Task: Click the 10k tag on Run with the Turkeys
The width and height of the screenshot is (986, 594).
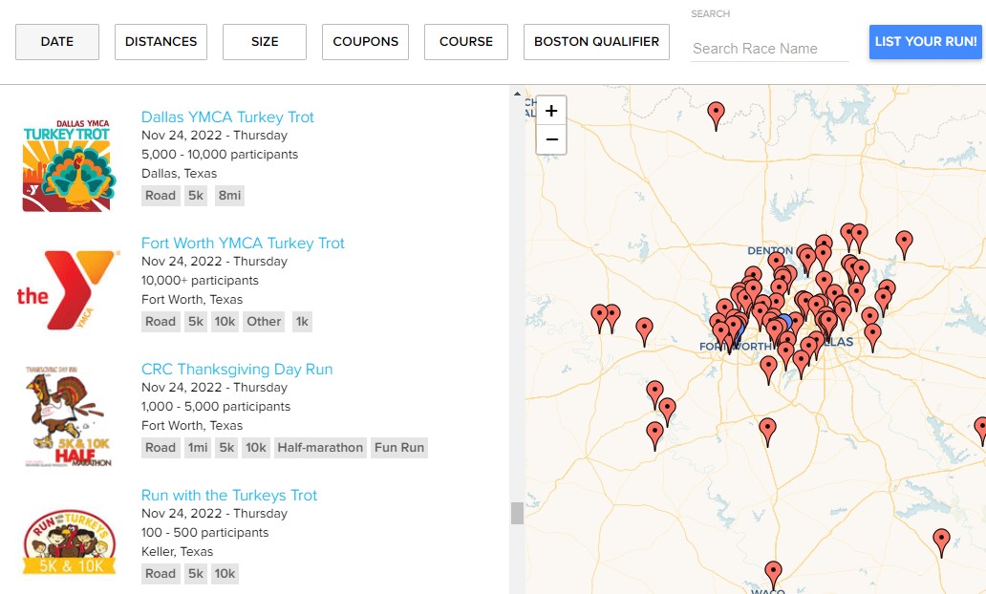Action: click(x=225, y=574)
